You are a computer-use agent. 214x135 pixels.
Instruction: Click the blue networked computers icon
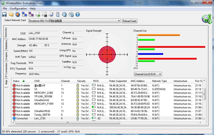(x=24, y=14)
